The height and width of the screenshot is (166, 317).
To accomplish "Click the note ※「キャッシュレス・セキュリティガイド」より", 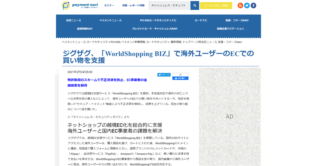I will (x=98, y=117).
